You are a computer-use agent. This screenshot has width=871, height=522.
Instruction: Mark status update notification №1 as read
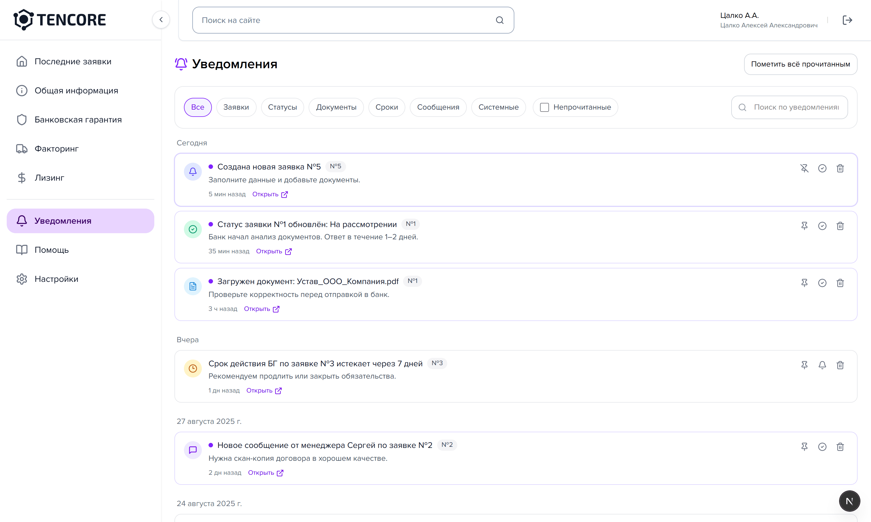click(x=822, y=226)
